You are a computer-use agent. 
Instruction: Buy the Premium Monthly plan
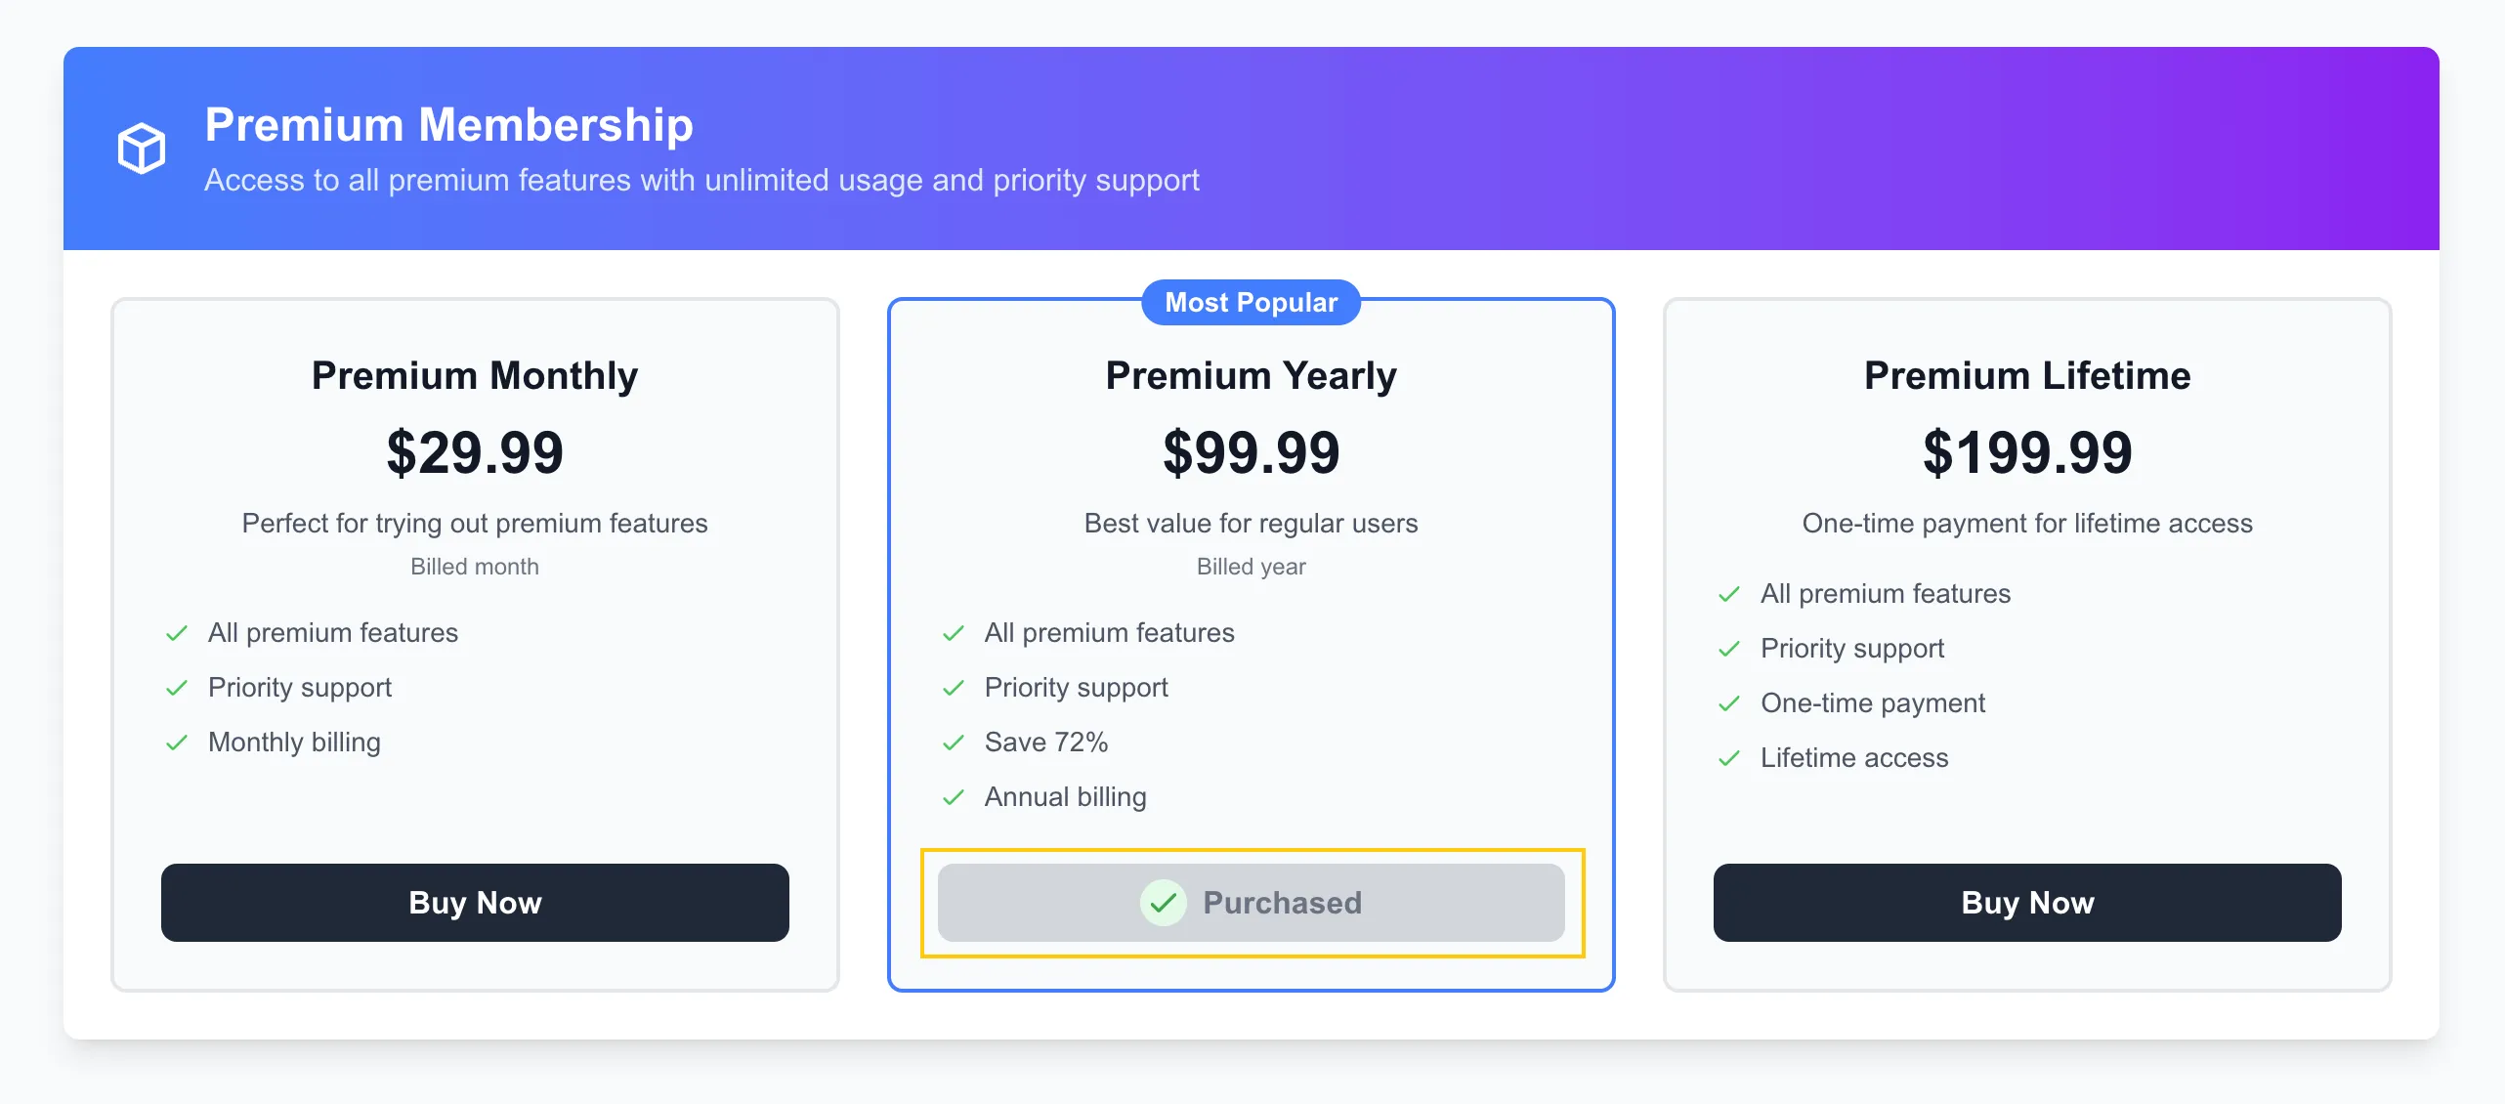(x=475, y=903)
